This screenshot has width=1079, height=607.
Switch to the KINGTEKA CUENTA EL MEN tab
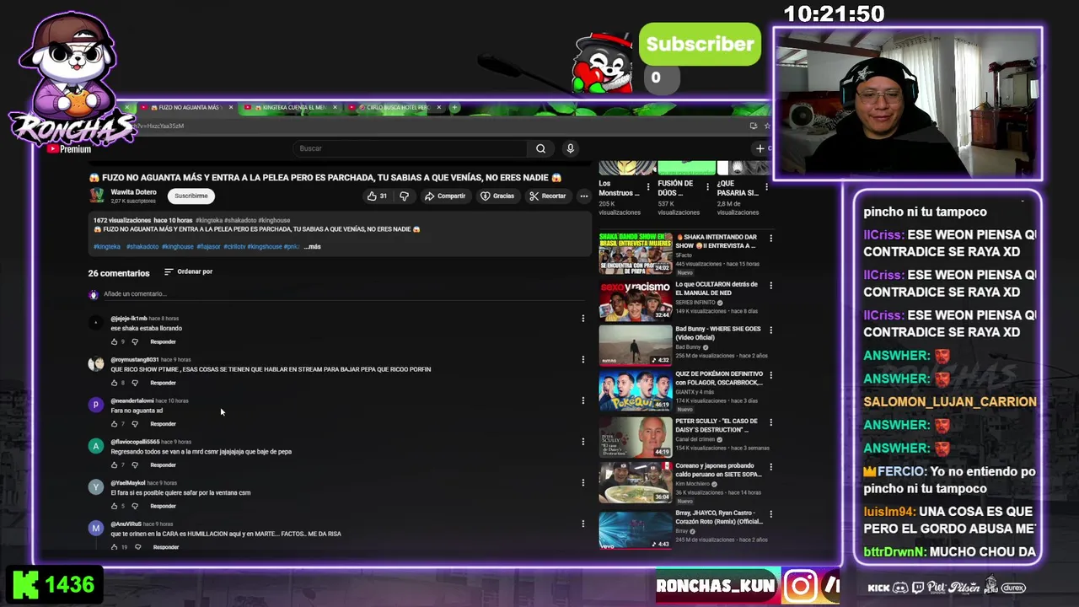287,107
